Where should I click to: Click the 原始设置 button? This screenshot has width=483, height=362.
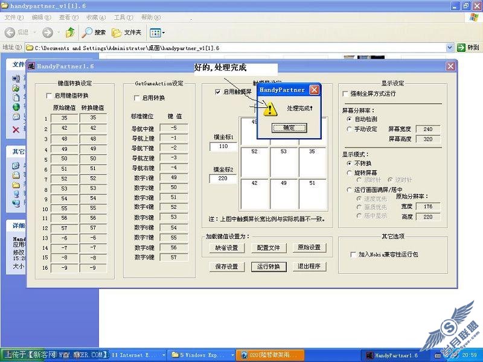pyautogui.click(x=309, y=247)
